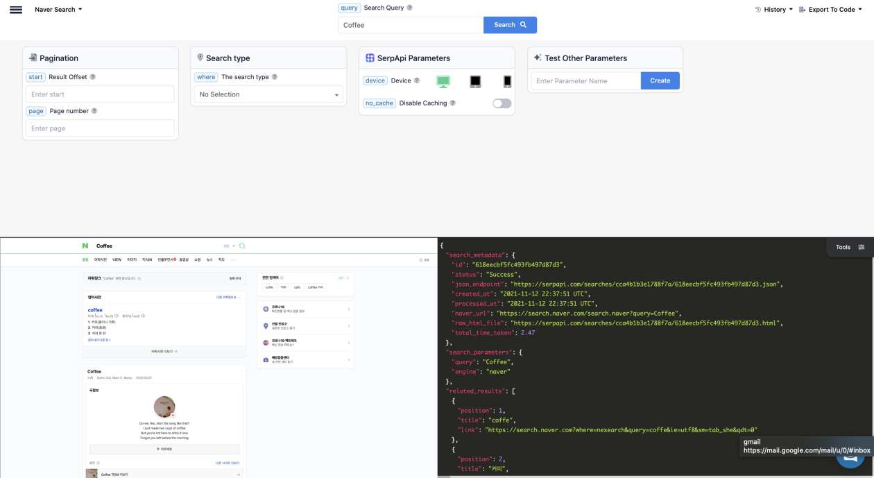Screen dimensions: 874x478
Task: Open the Tools menu in JSON panel
Action: point(850,247)
